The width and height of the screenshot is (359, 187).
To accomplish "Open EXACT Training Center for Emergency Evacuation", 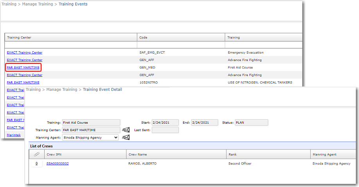I will (x=25, y=52).
